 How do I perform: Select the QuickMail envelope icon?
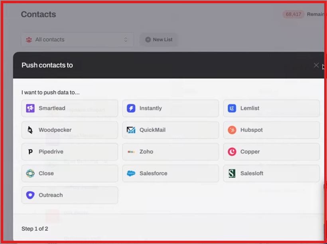coord(132,130)
